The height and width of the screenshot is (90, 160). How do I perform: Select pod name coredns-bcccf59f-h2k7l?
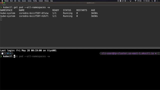[34, 16]
